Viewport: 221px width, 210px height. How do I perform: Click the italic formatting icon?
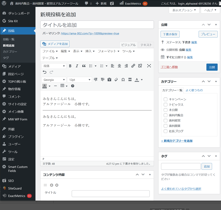tap(77, 66)
